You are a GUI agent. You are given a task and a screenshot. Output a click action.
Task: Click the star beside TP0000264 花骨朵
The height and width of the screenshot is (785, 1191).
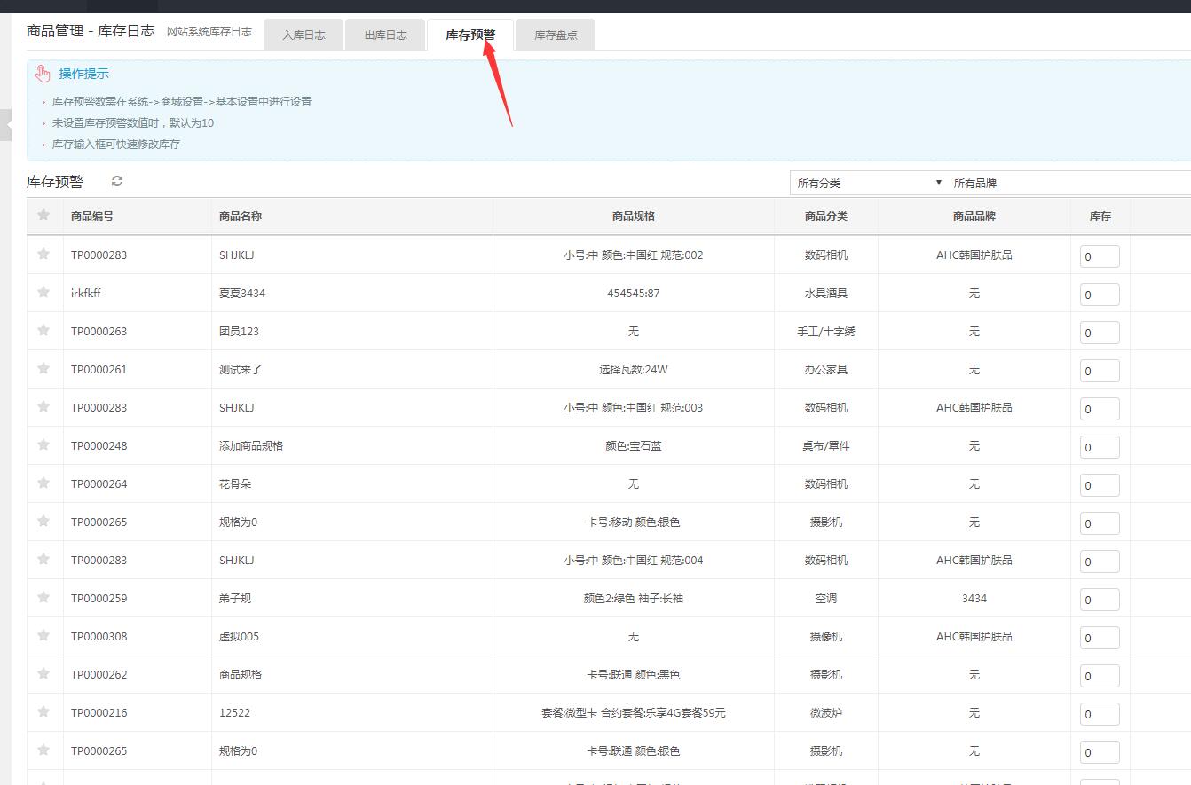(43, 483)
